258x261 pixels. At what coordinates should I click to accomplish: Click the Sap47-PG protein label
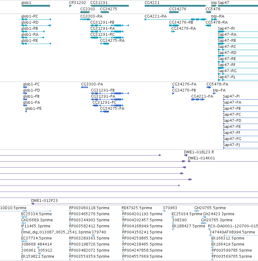[x=232, y=139]
